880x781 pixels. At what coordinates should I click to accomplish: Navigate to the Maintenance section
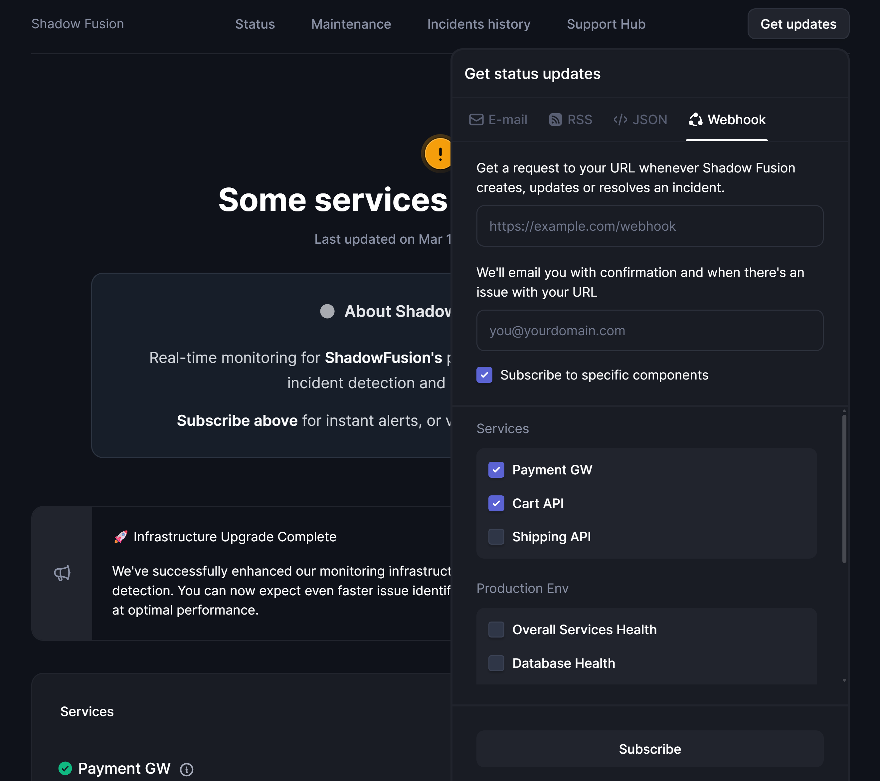[x=351, y=24]
